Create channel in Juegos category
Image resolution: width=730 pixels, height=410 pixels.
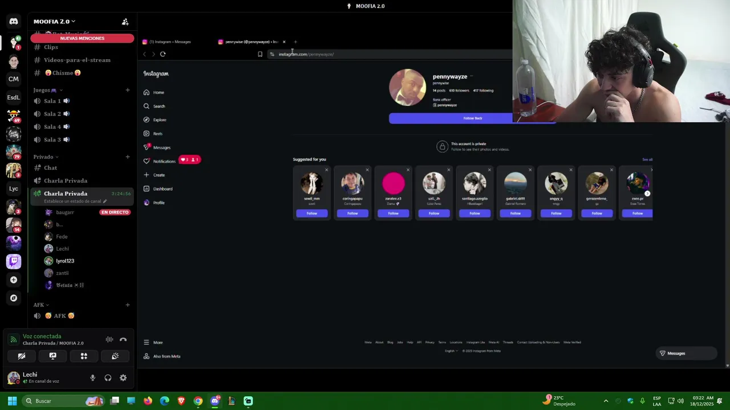pyautogui.click(x=128, y=90)
